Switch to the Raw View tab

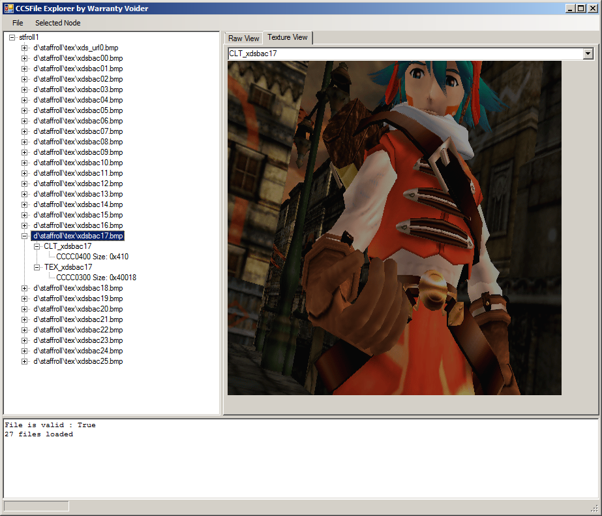pyautogui.click(x=243, y=38)
